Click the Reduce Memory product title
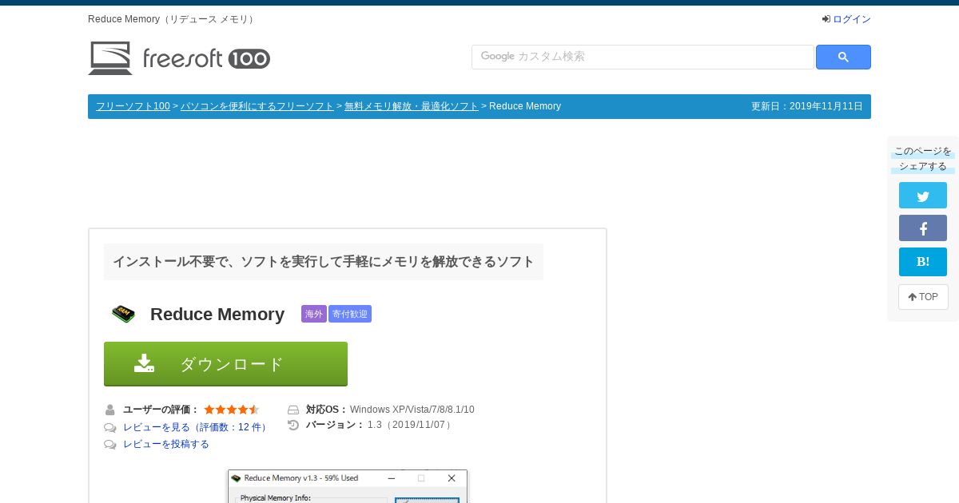Image resolution: width=959 pixels, height=503 pixels. 217,314
